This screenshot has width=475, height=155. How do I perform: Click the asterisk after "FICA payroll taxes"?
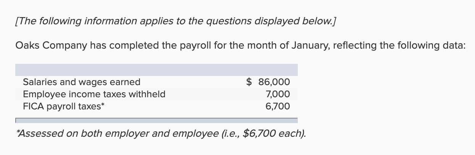pos(103,104)
